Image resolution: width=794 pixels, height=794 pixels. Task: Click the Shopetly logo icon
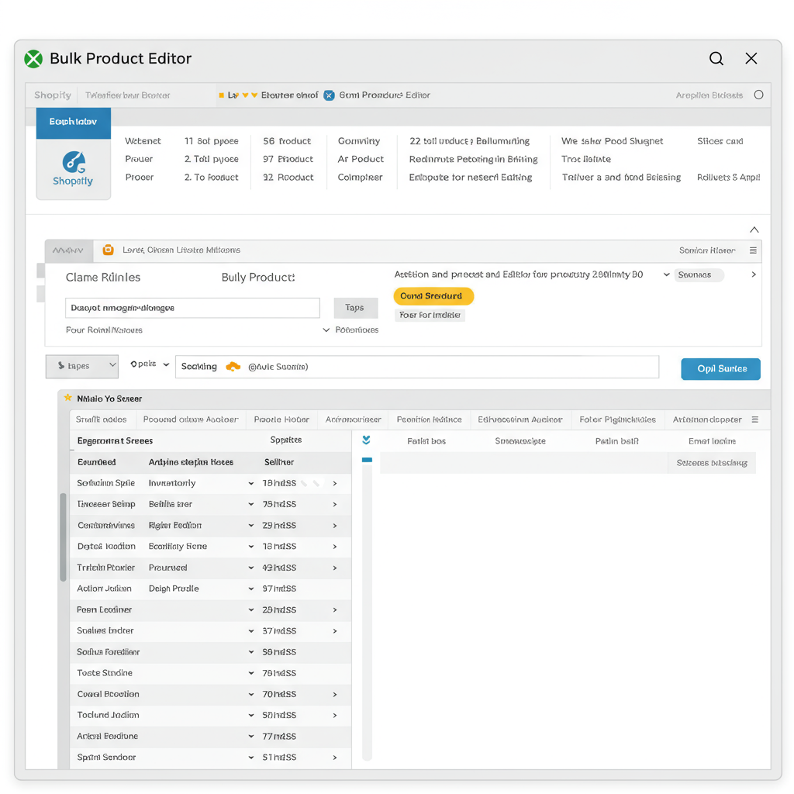tap(74, 162)
